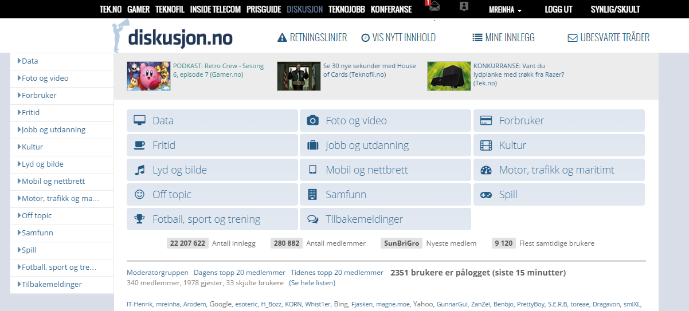This screenshot has height=311, width=689.
Task: Open Moderatorgruppen link
Action: (x=158, y=273)
